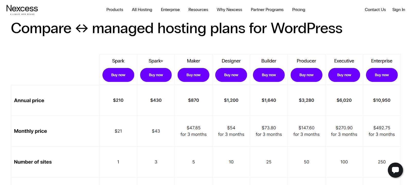The width and height of the screenshot is (411, 185).
Task: Buy the Designer plan
Action: pos(231,75)
